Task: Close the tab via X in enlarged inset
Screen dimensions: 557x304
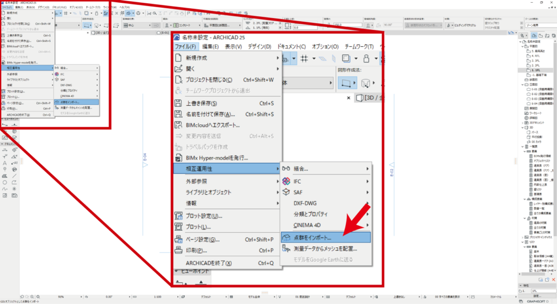Action: [348, 98]
